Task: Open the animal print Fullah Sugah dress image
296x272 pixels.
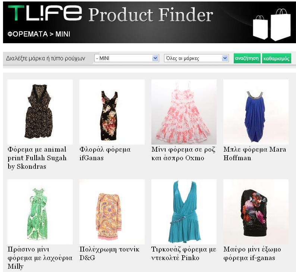Action: [40, 112]
